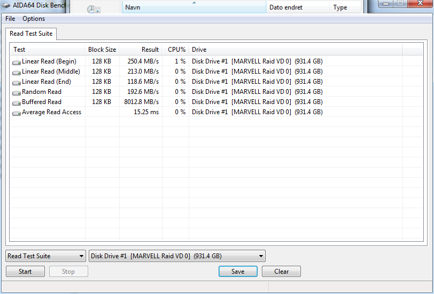Sort by the Test column header
Image resolution: width=434 pixels, height=294 pixels.
pyautogui.click(x=48, y=50)
